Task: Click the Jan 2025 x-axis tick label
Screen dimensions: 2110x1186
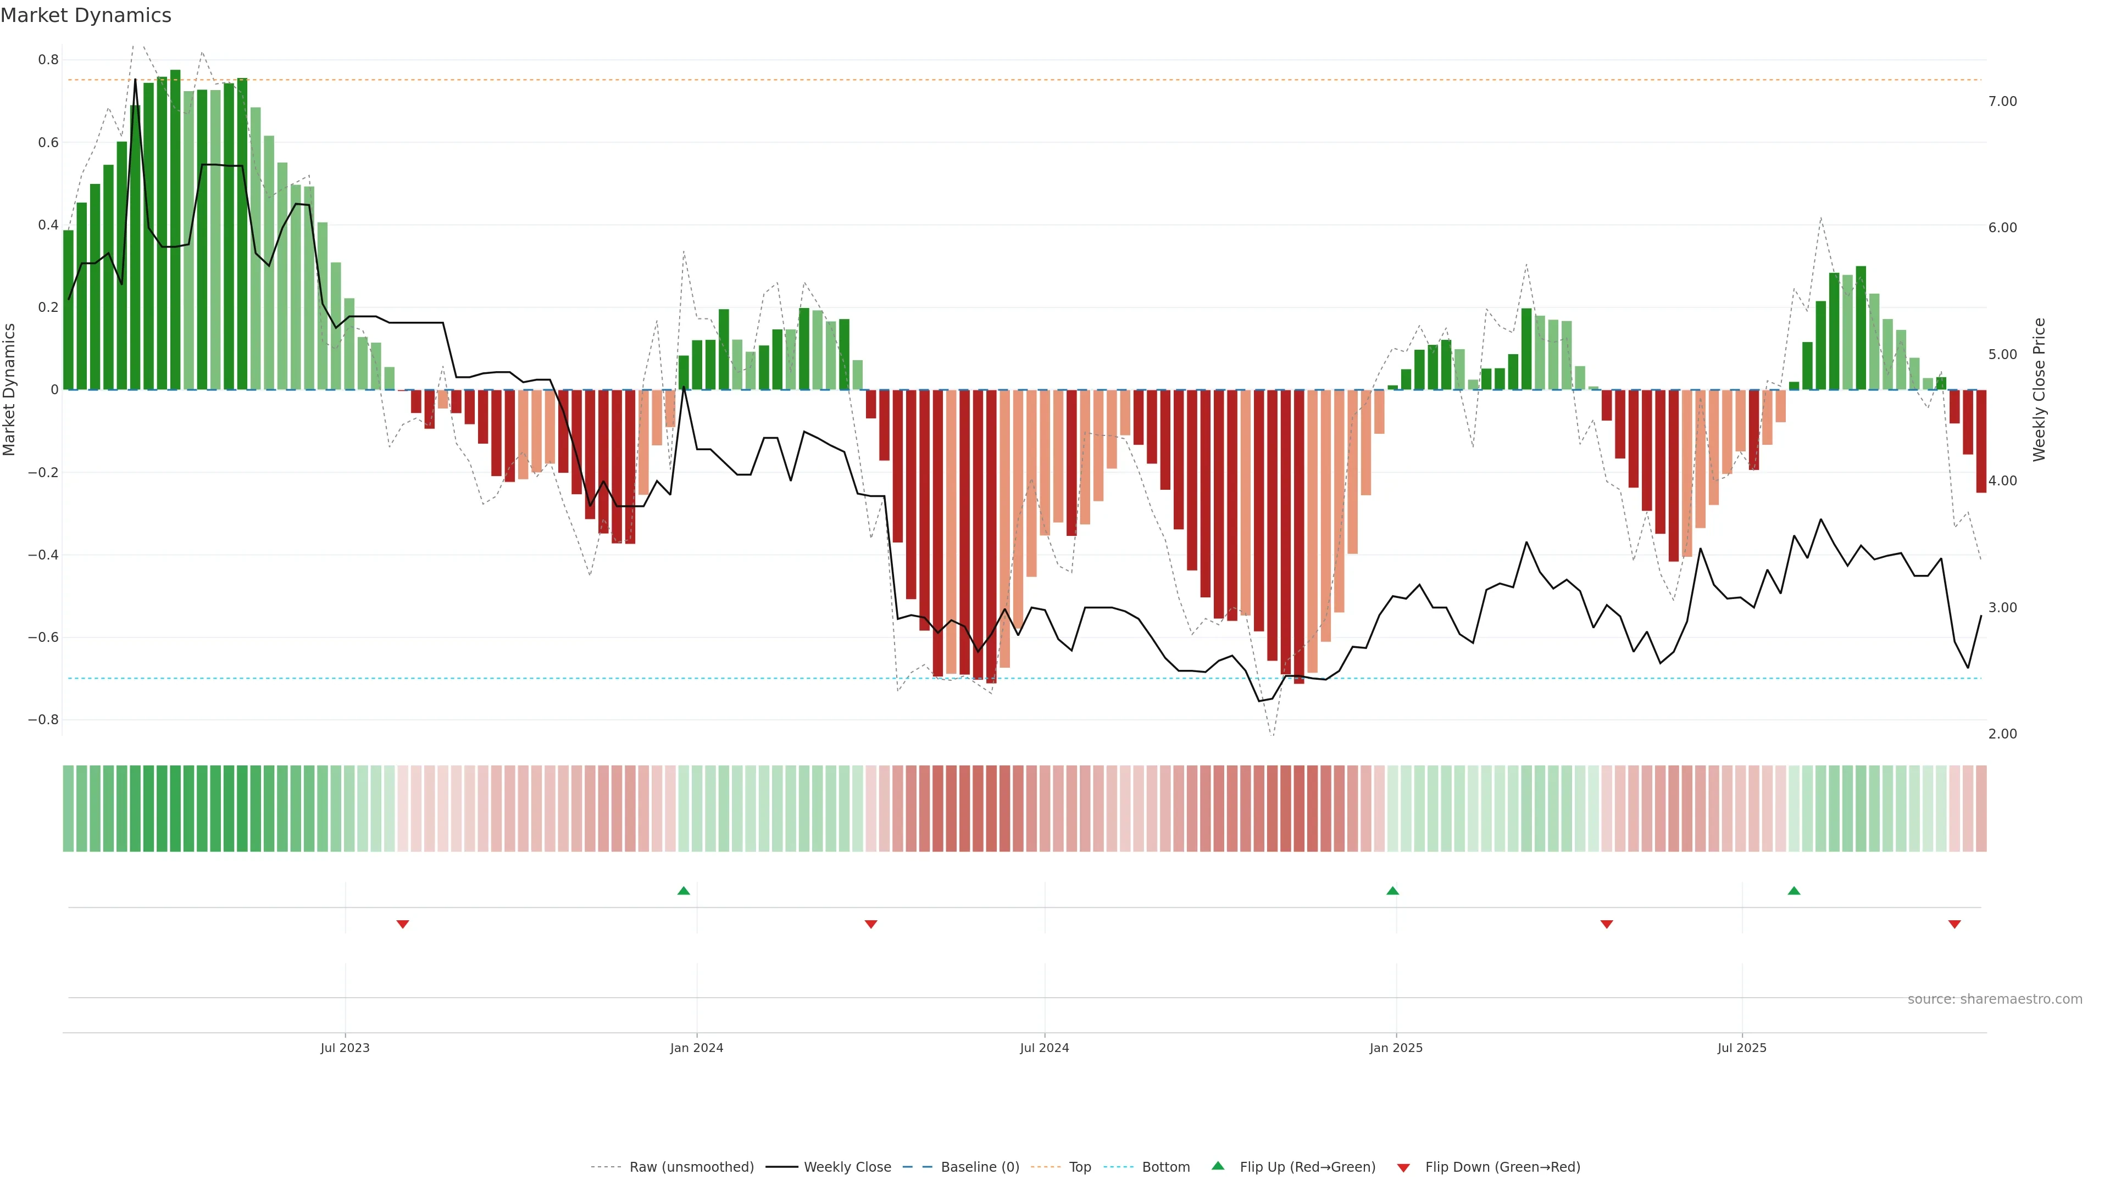Action: [x=1396, y=1048]
